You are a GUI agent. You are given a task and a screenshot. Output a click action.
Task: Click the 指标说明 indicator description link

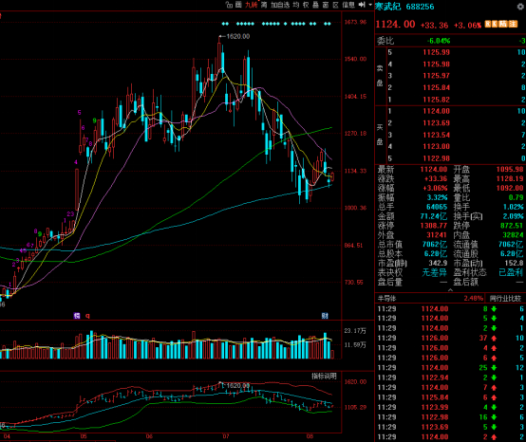pyautogui.click(x=324, y=377)
